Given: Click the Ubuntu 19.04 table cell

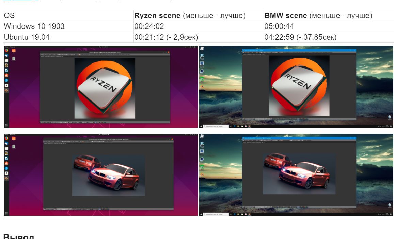Looking at the screenshot, I should coord(68,37).
